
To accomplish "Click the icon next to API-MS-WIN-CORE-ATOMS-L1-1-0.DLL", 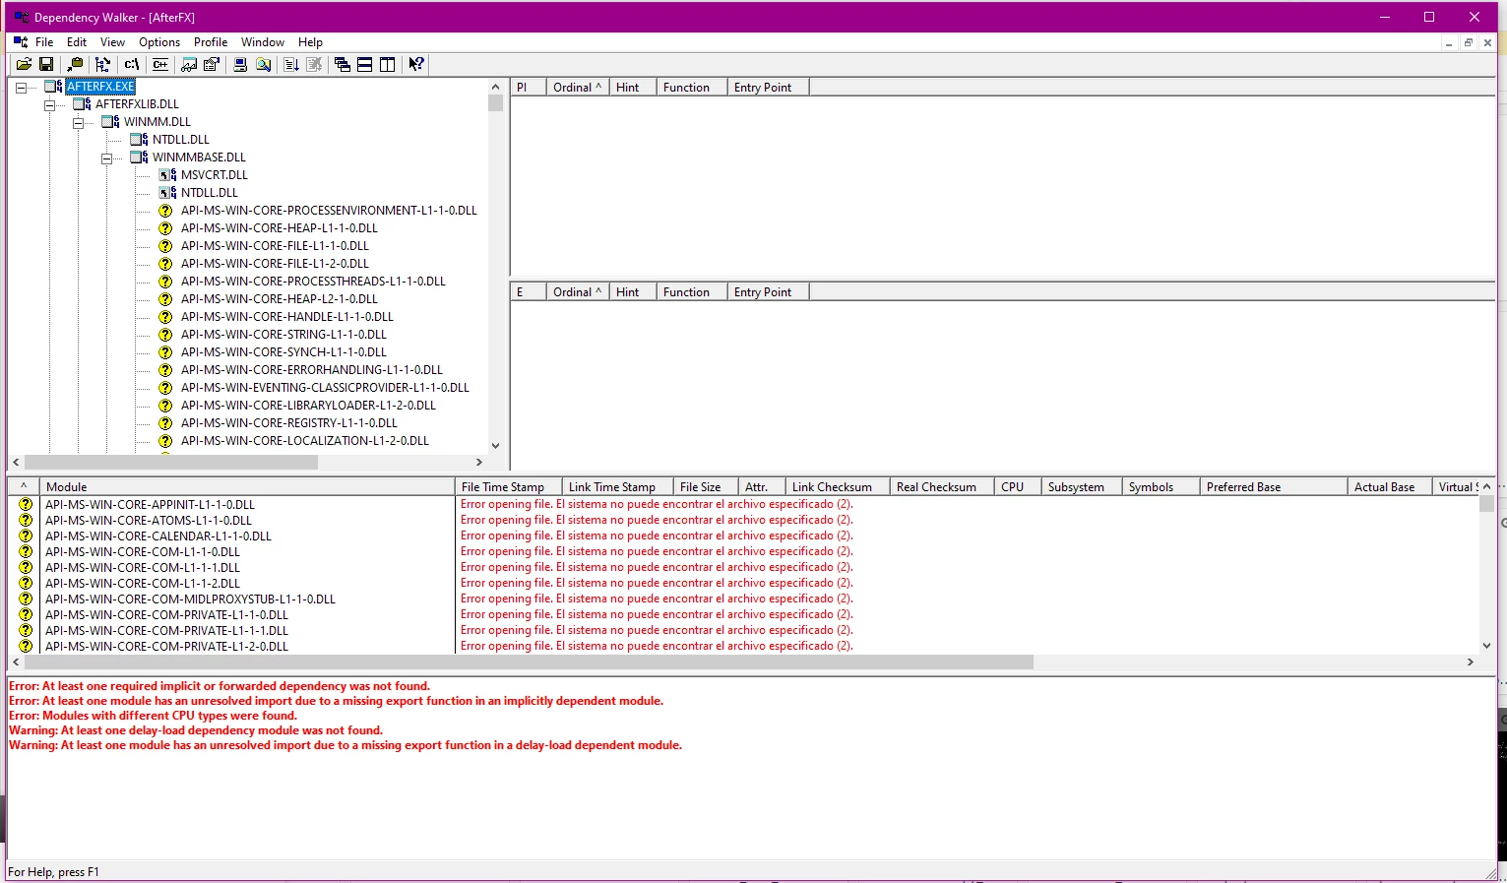I will click(x=26, y=520).
